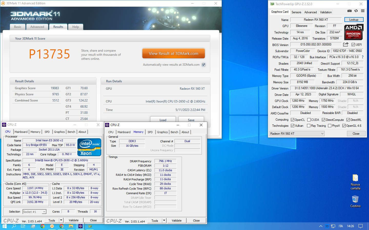Click the Graphics Score value 19083
The image size is (369, 230).
tap(55, 88)
